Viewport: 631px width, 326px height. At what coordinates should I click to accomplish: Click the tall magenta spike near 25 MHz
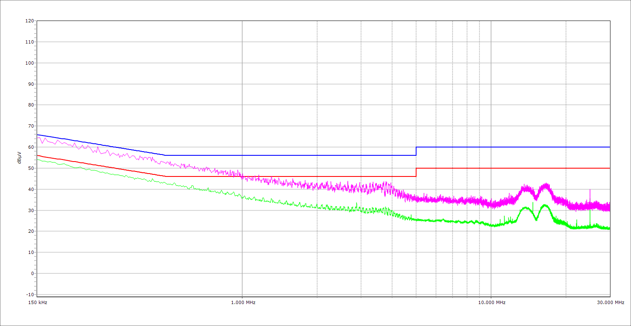point(590,191)
